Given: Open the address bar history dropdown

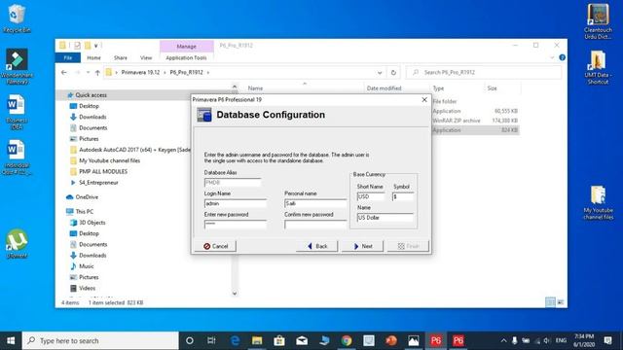Looking at the screenshot, I should (x=380, y=73).
